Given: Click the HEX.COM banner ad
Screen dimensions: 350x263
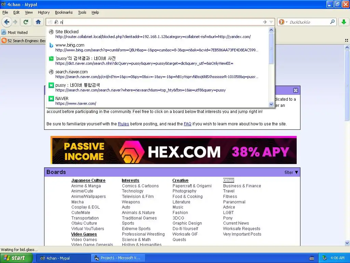Looking at the screenshot, I should tap(174, 150).
